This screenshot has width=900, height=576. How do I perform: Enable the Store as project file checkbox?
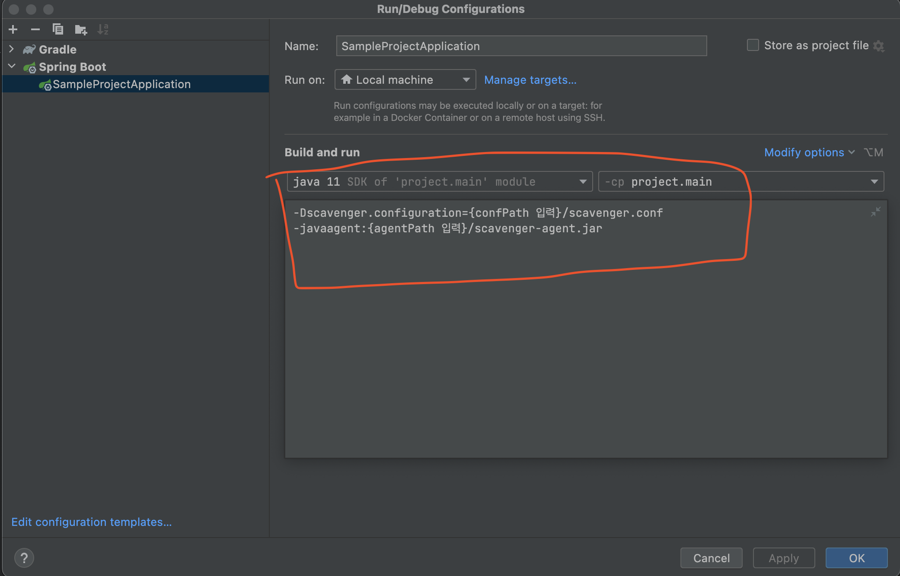(753, 45)
